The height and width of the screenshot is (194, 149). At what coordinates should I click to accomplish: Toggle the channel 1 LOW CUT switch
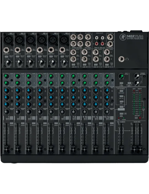tap(7, 57)
